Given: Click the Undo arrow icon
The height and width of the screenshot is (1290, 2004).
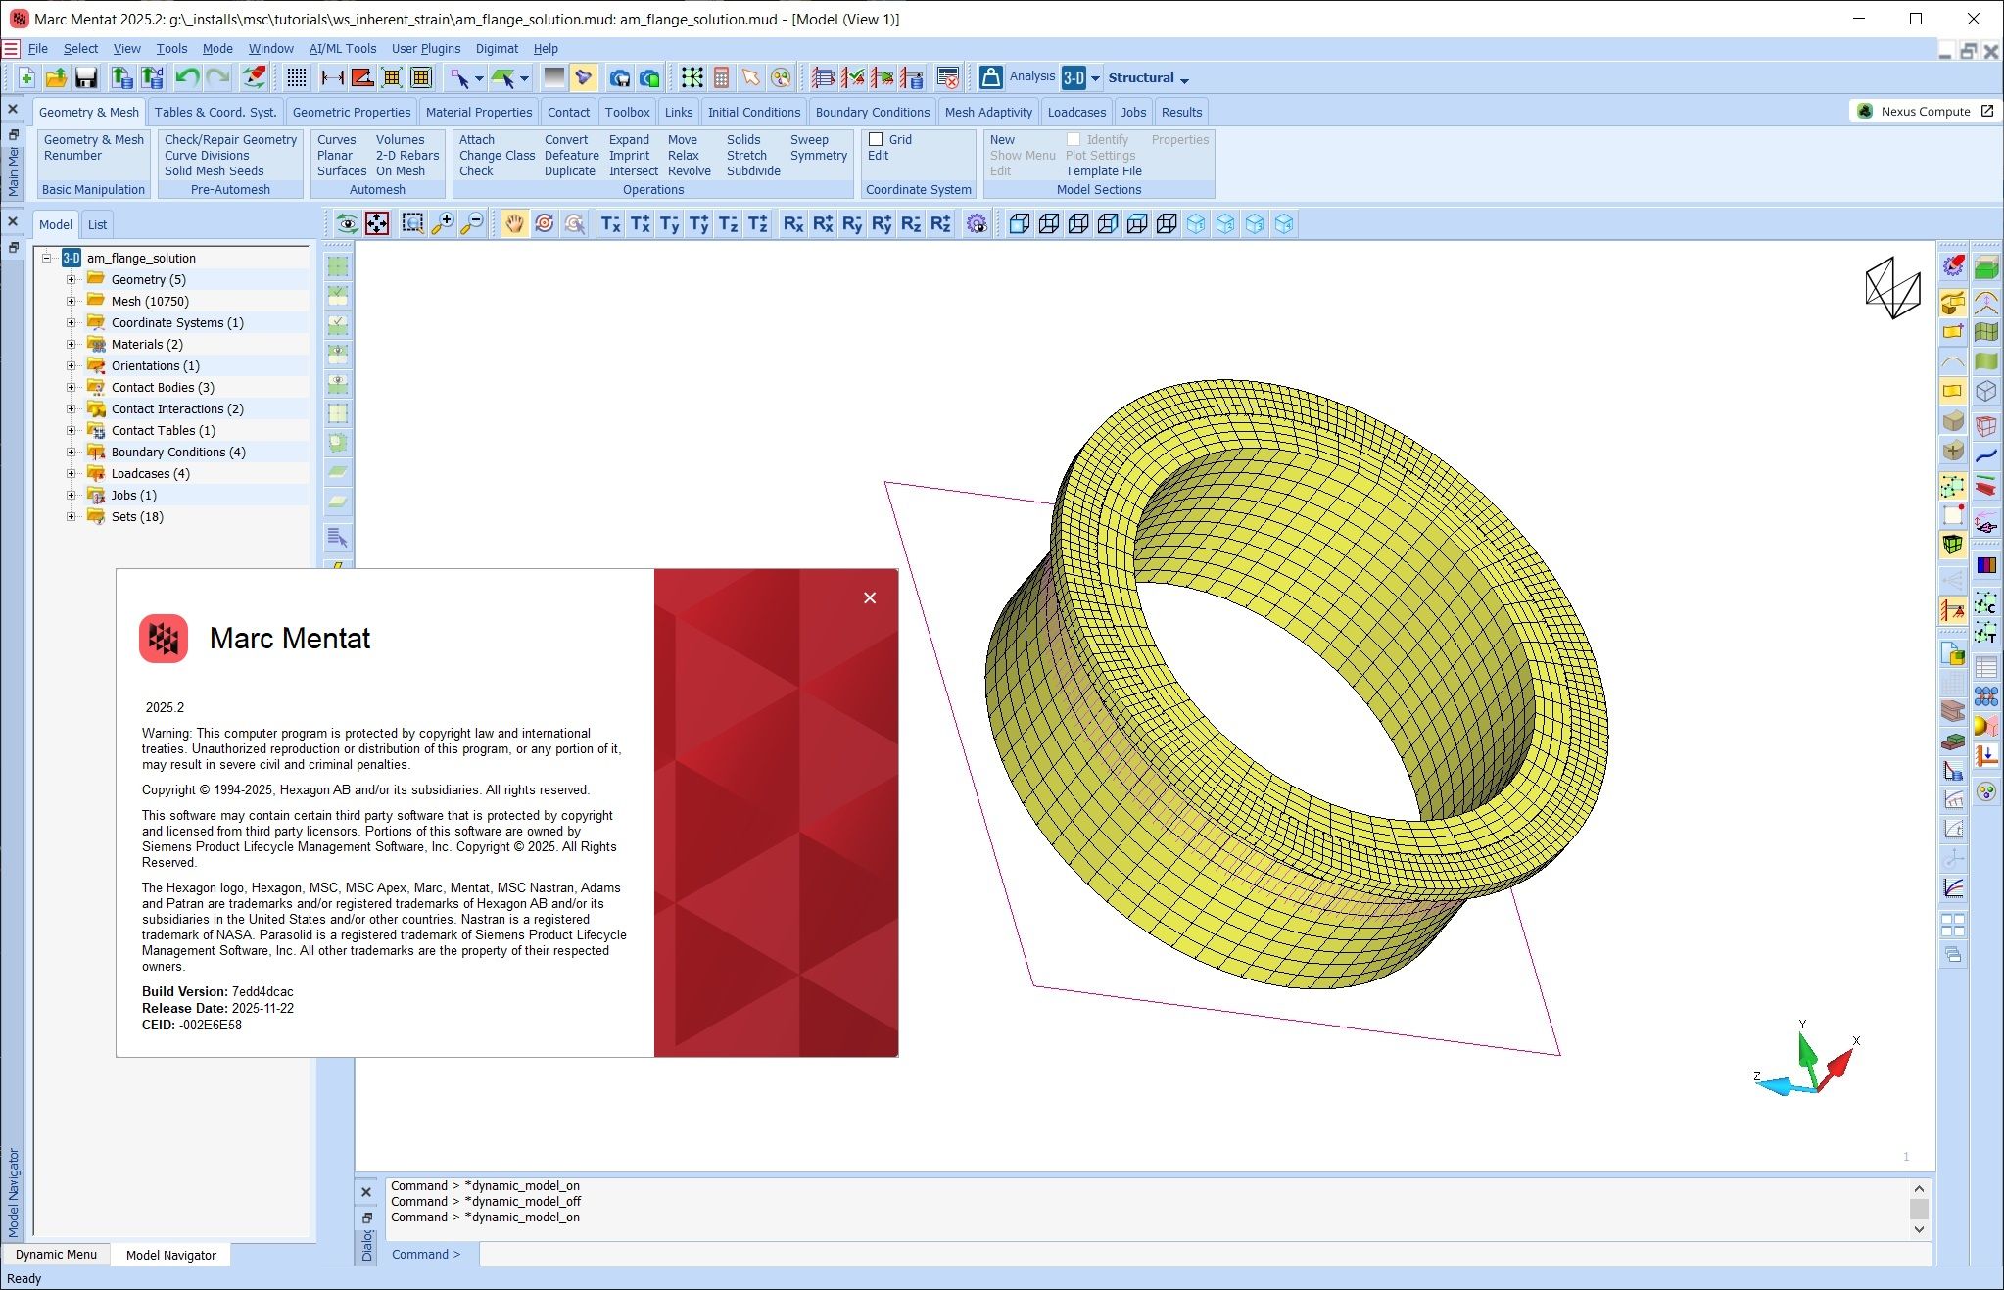Looking at the screenshot, I should (x=187, y=77).
